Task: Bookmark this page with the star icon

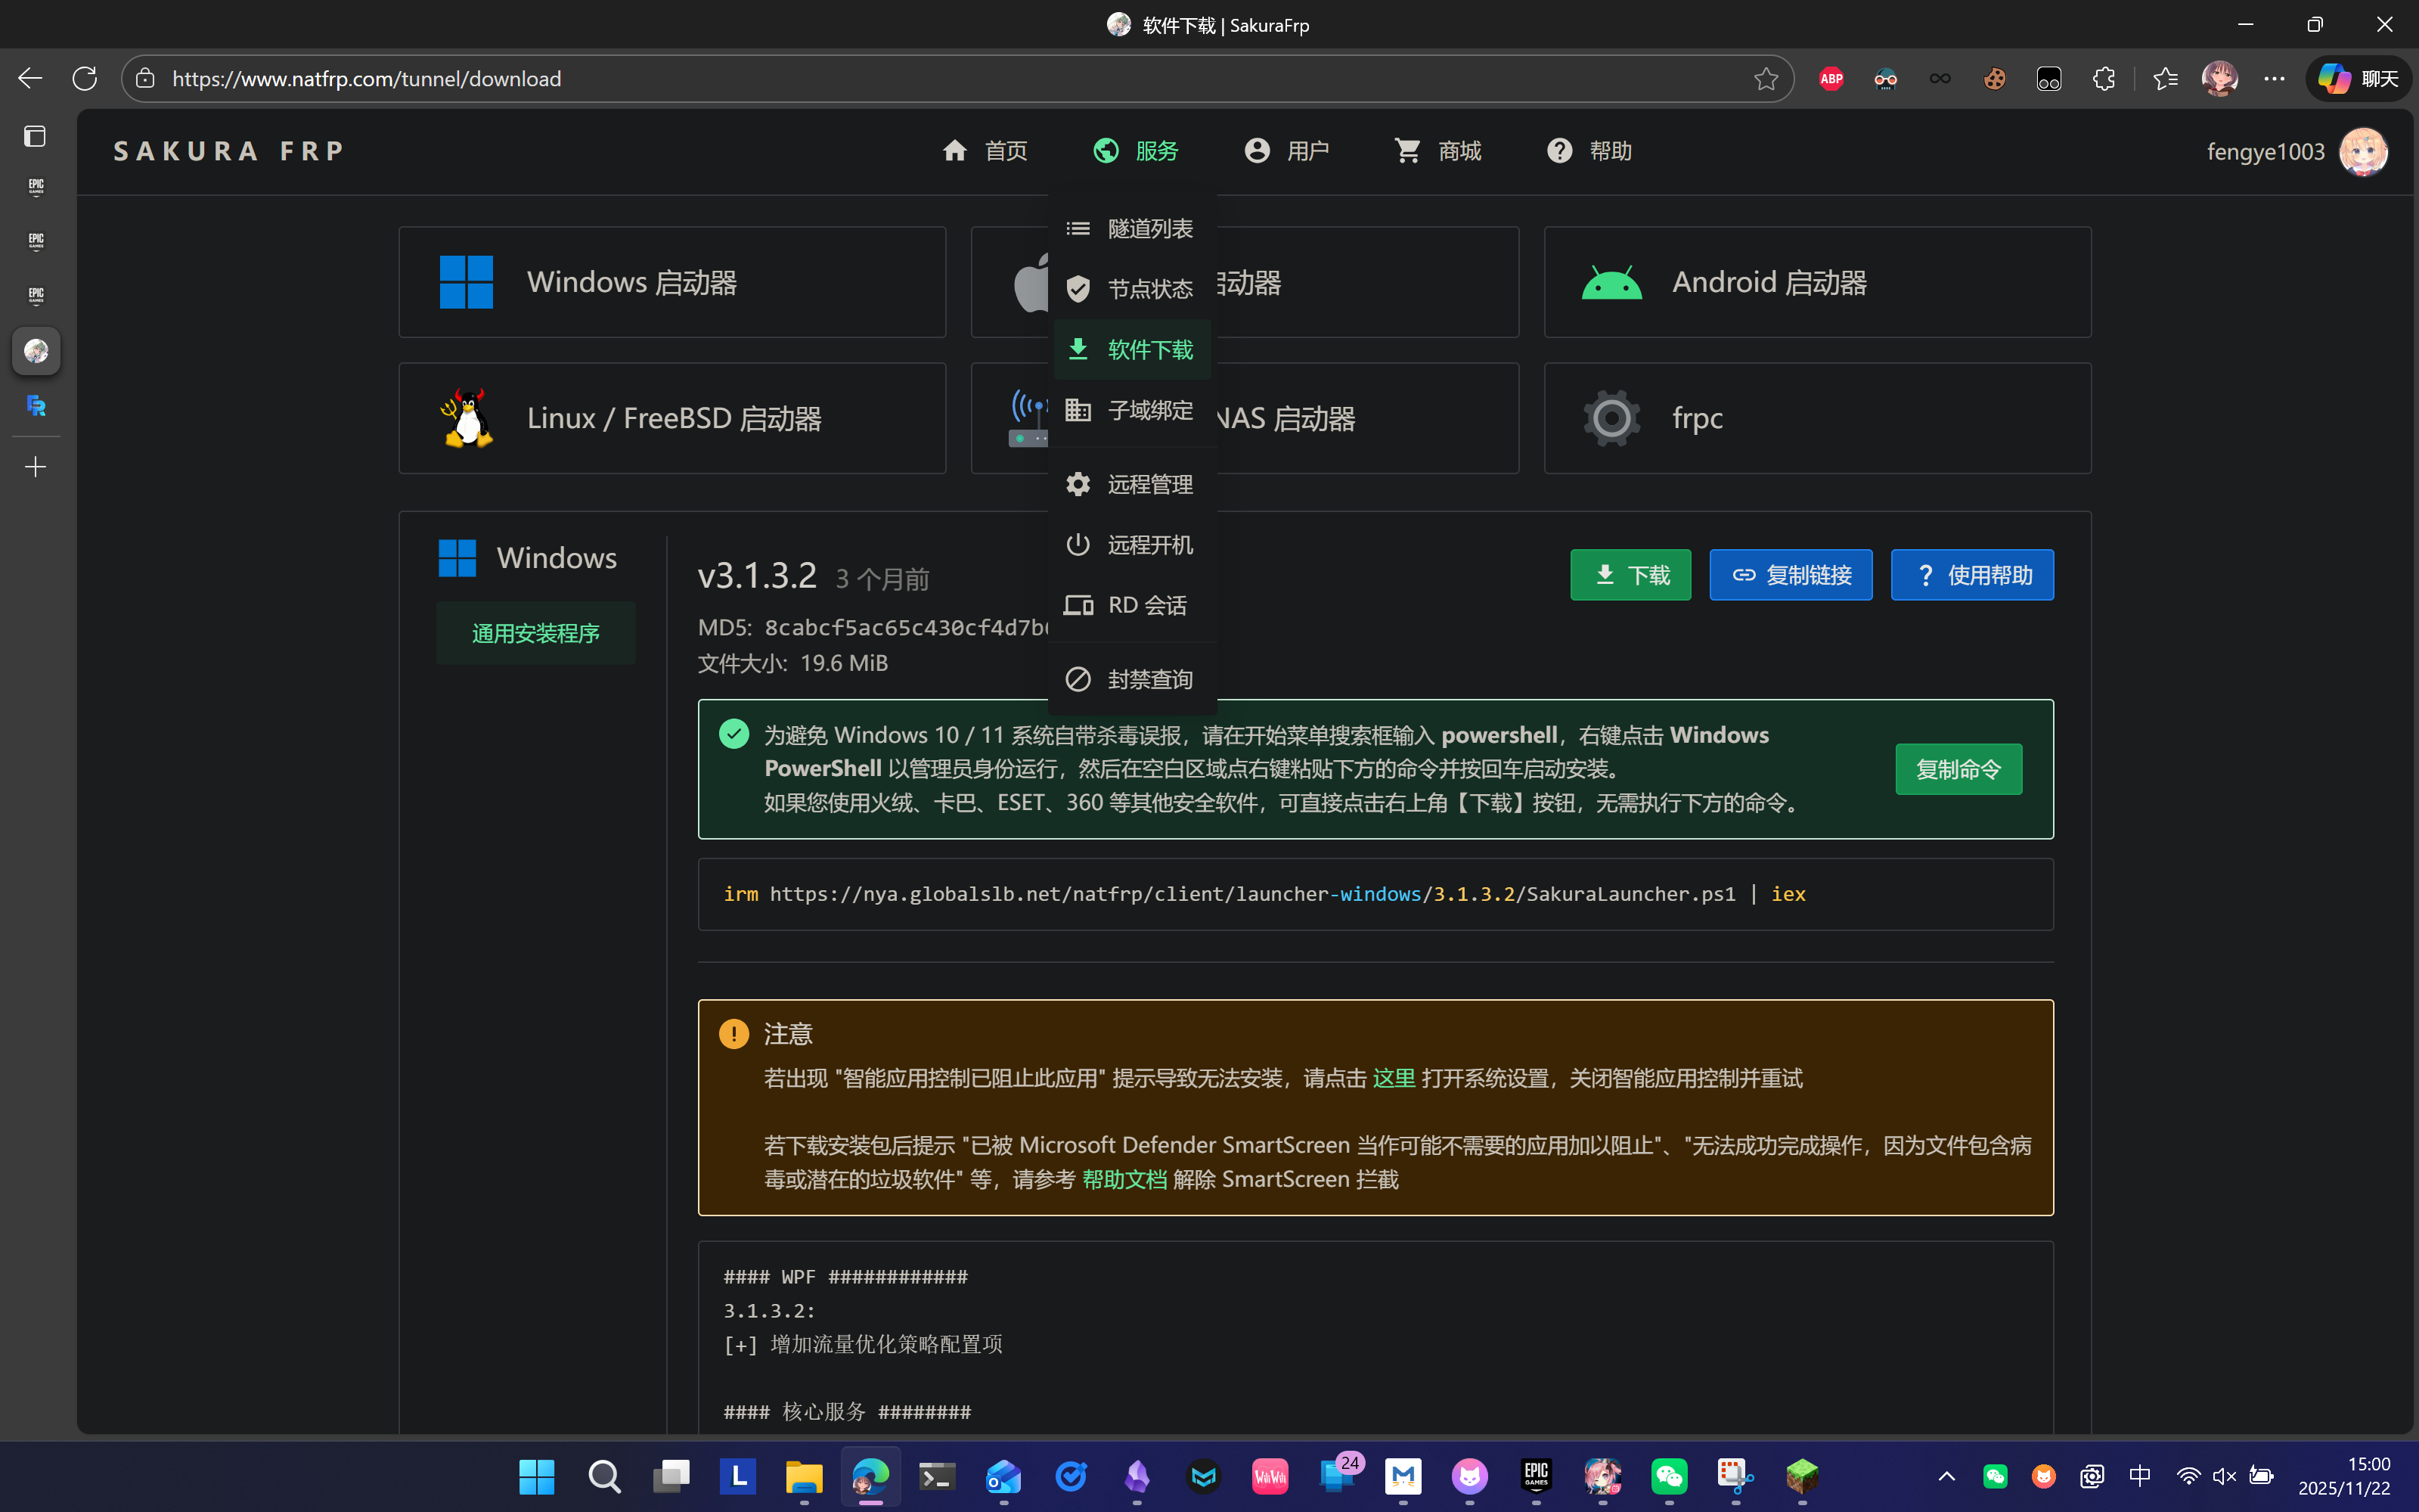Action: (x=1766, y=79)
